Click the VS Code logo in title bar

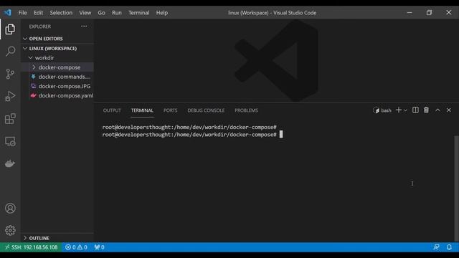coord(8,13)
